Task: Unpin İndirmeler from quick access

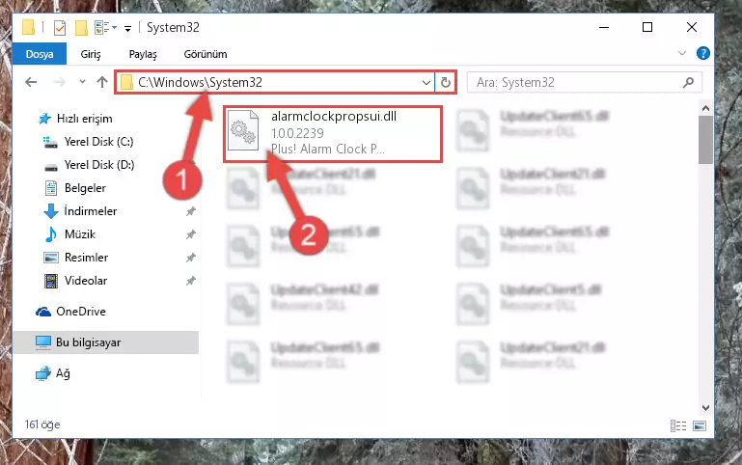Action: click(x=191, y=211)
